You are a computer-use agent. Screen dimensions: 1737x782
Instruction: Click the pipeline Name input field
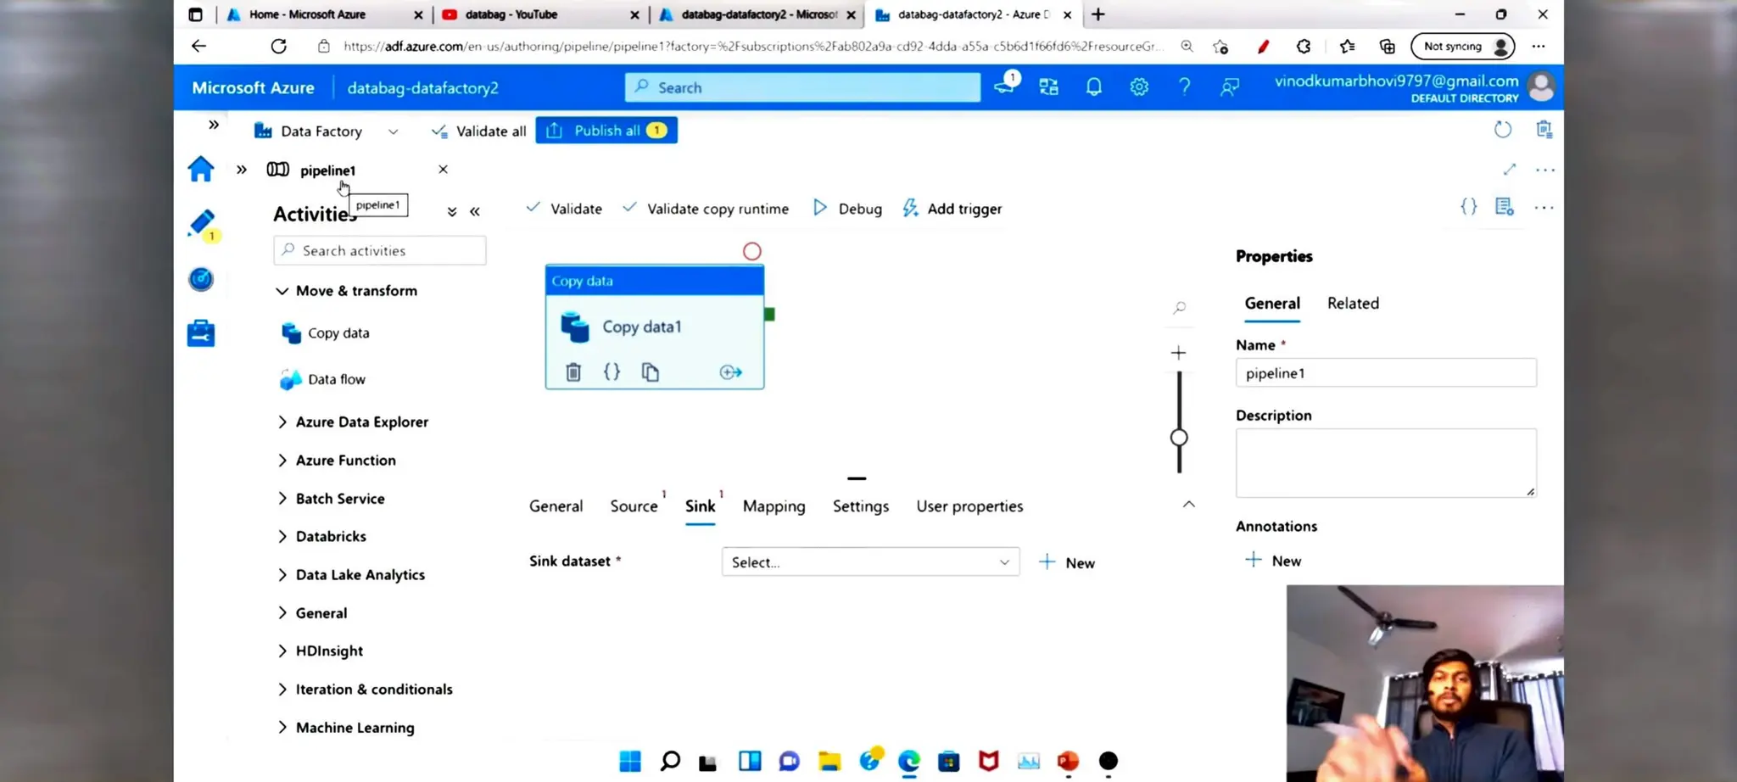coord(1386,372)
